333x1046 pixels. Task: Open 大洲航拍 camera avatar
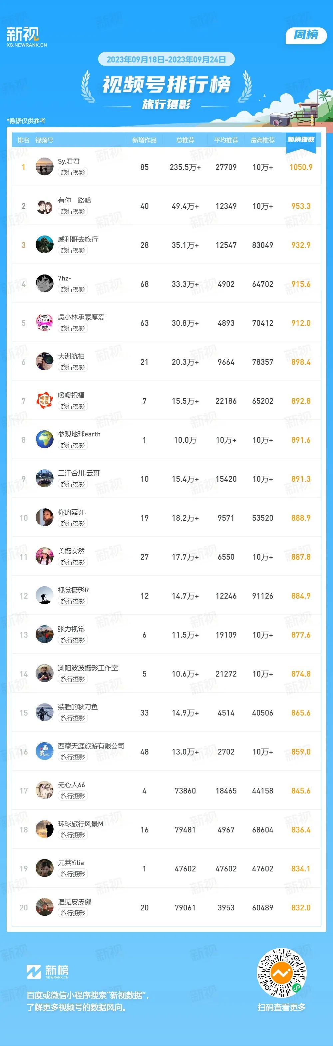45,361
